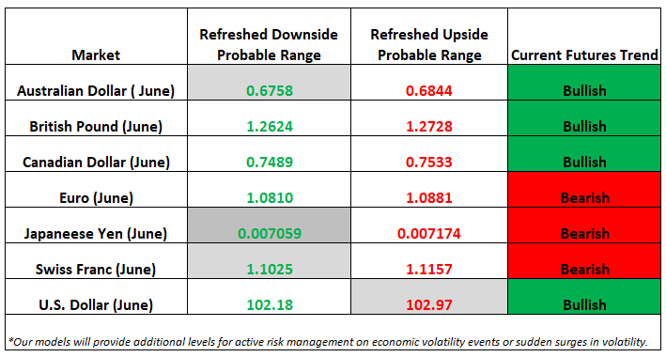Select the Japaneese Yen (June) cell
Image resolution: width=666 pixels, height=357 pixels.
96,225
